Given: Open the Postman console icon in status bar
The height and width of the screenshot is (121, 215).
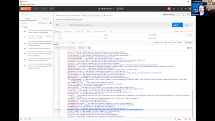Looking at the screenshot, I should (30, 119).
